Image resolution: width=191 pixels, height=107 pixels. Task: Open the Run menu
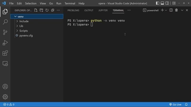pos(59,3)
